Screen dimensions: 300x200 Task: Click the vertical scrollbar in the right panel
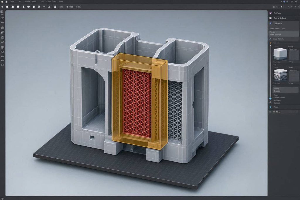270,71
